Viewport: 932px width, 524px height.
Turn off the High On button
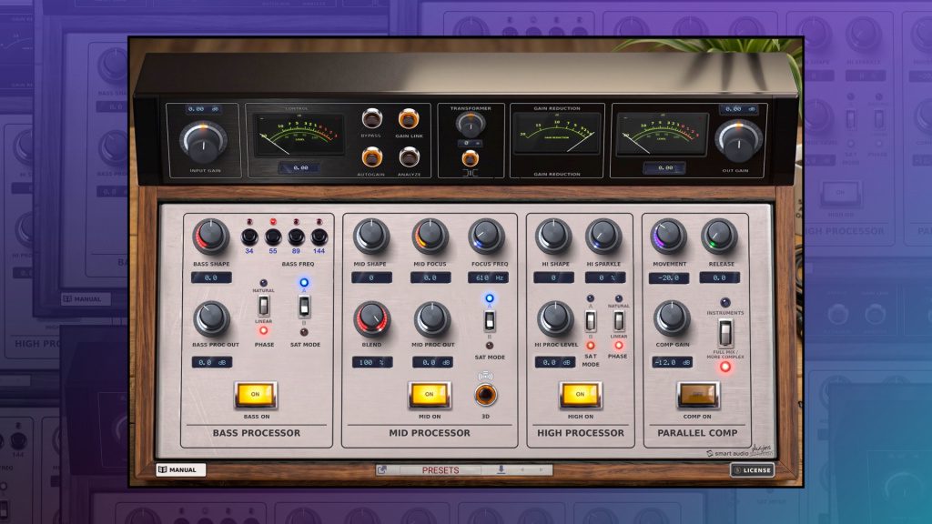(580, 395)
